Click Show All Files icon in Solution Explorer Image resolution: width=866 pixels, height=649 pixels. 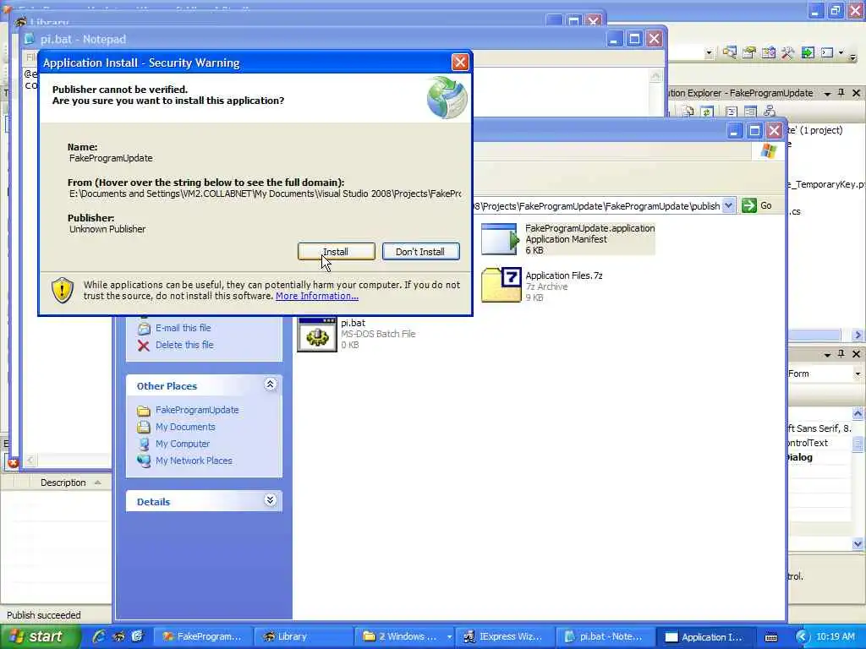tap(688, 112)
